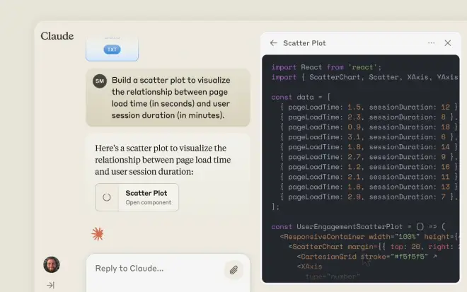Click the UserEngagementScatterPlot declaration line

pos(359,227)
